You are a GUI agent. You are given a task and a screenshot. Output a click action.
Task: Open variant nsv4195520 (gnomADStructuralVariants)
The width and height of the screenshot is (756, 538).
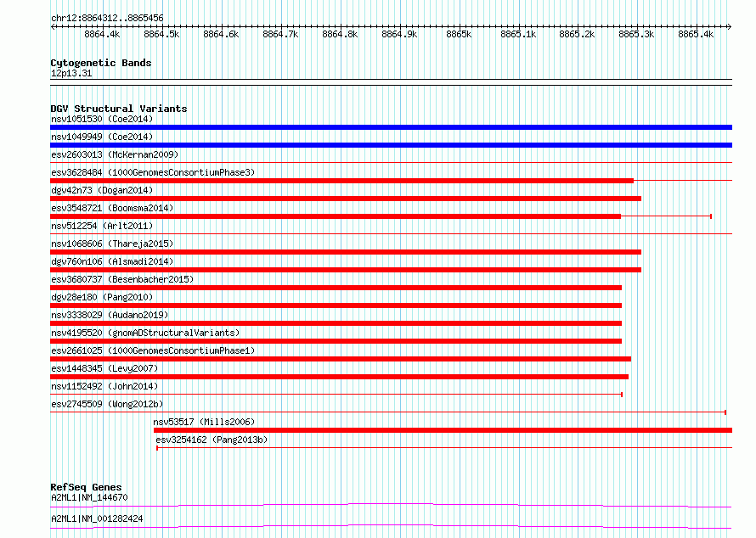click(x=145, y=333)
